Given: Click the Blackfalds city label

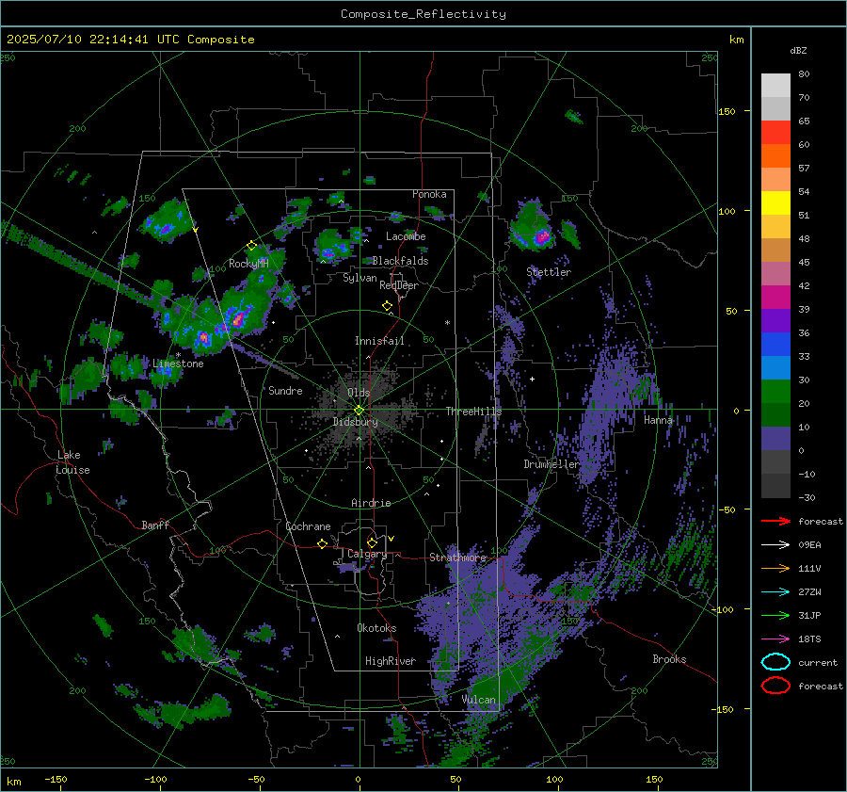Looking at the screenshot, I should 400,261.
